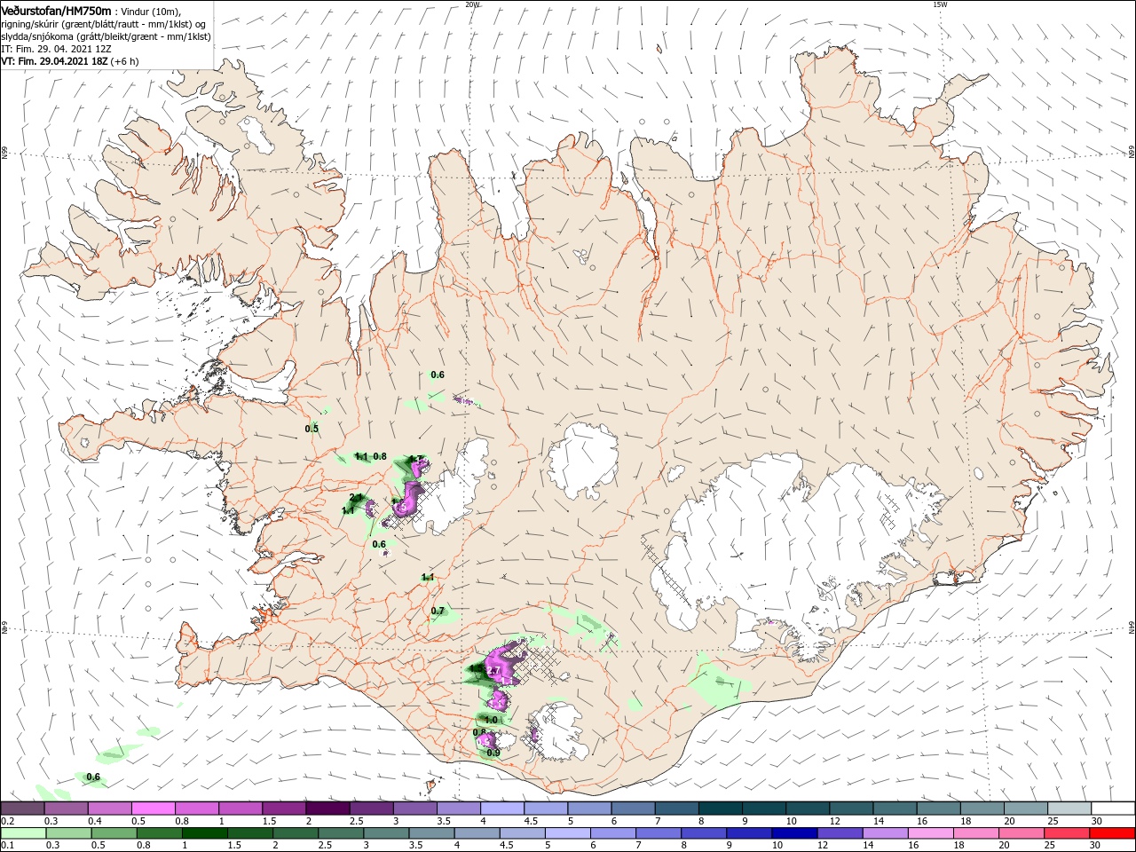Click the 2.7 precipitation value on the map

(495, 671)
